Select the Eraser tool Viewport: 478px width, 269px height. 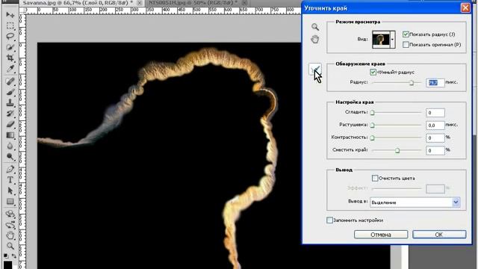click(x=10, y=125)
